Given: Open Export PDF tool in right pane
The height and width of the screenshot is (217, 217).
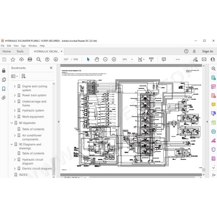Looking at the screenshot, I should [213, 77].
